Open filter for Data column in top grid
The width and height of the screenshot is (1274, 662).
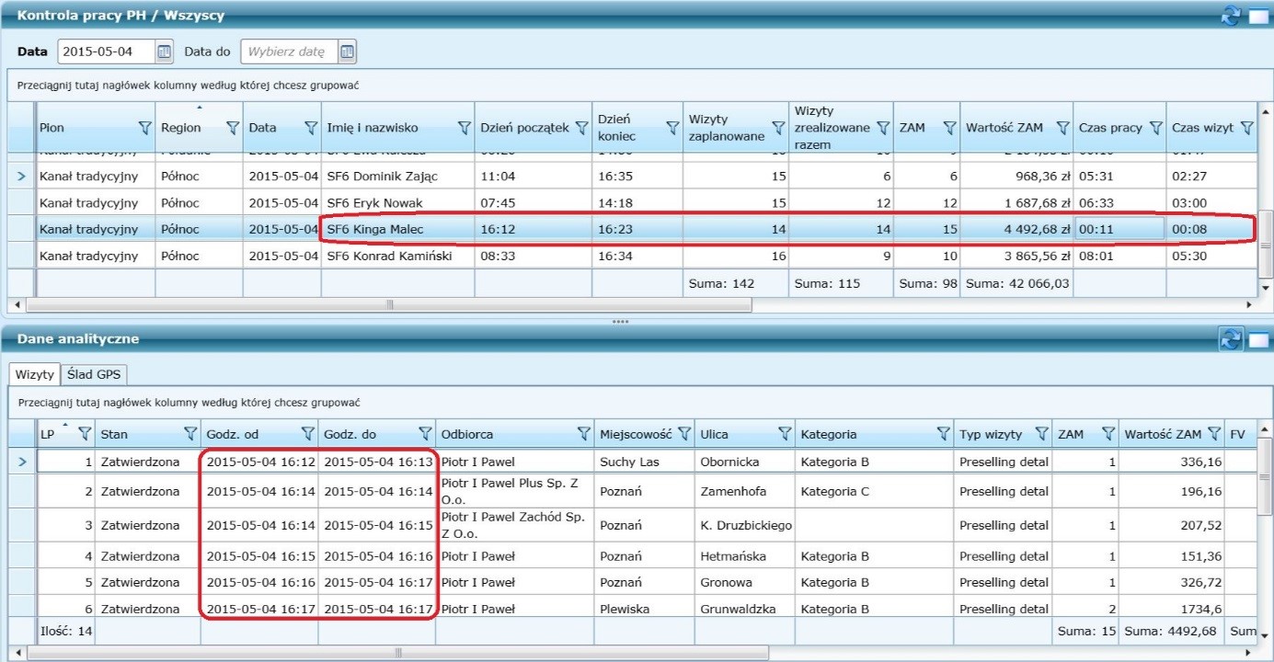[310, 128]
